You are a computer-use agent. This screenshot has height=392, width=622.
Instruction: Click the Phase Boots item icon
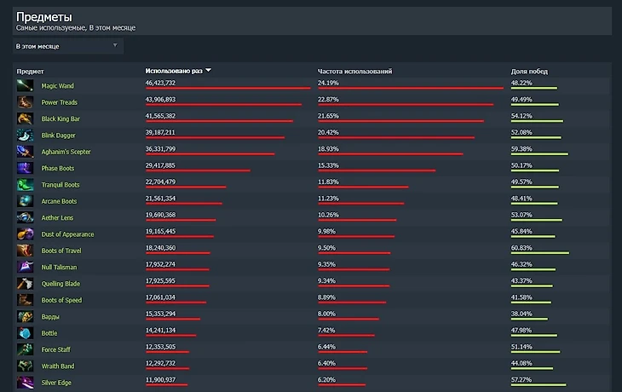(25, 168)
